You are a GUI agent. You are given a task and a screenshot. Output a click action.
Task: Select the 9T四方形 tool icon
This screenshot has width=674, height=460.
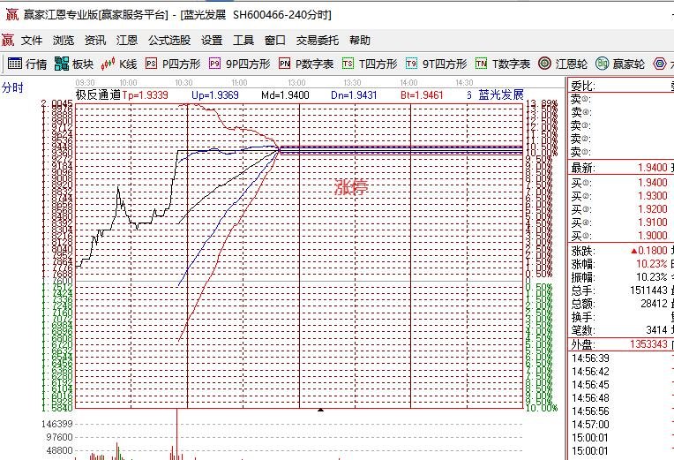(x=411, y=64)
